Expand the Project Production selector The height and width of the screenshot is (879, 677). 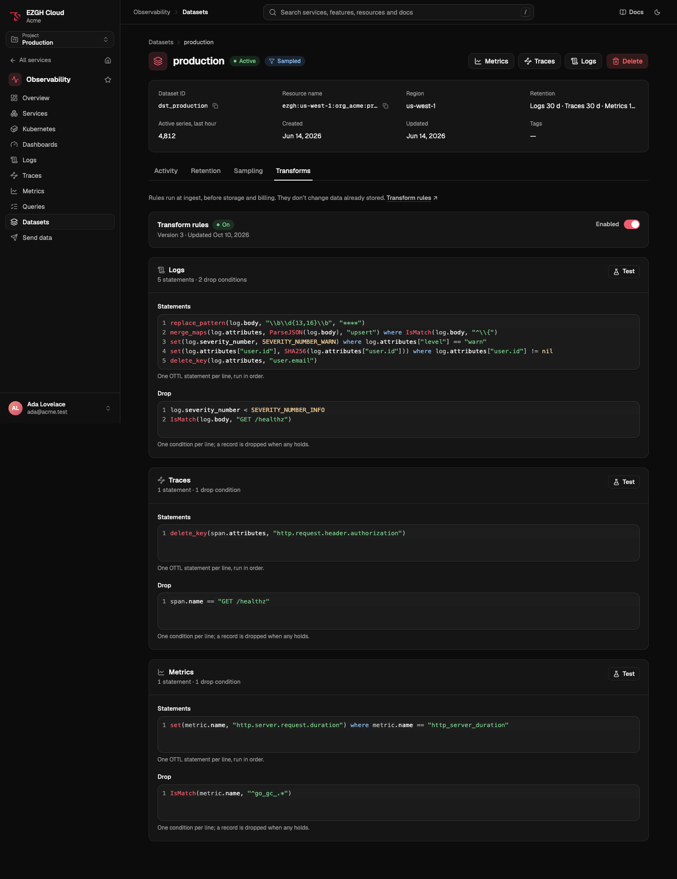point(60,40)
